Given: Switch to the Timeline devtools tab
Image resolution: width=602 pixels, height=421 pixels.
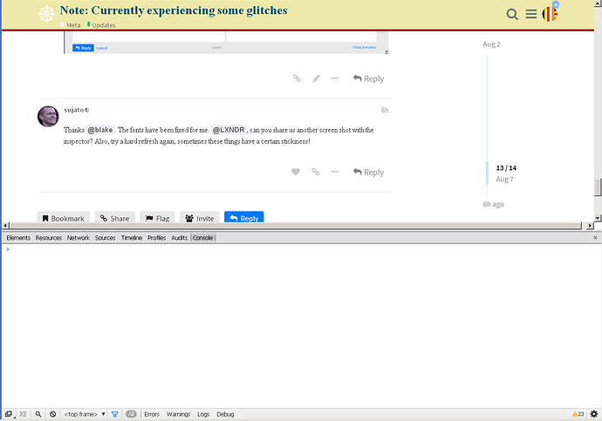Looking at the screenshot, I should [x=132, y=238].
